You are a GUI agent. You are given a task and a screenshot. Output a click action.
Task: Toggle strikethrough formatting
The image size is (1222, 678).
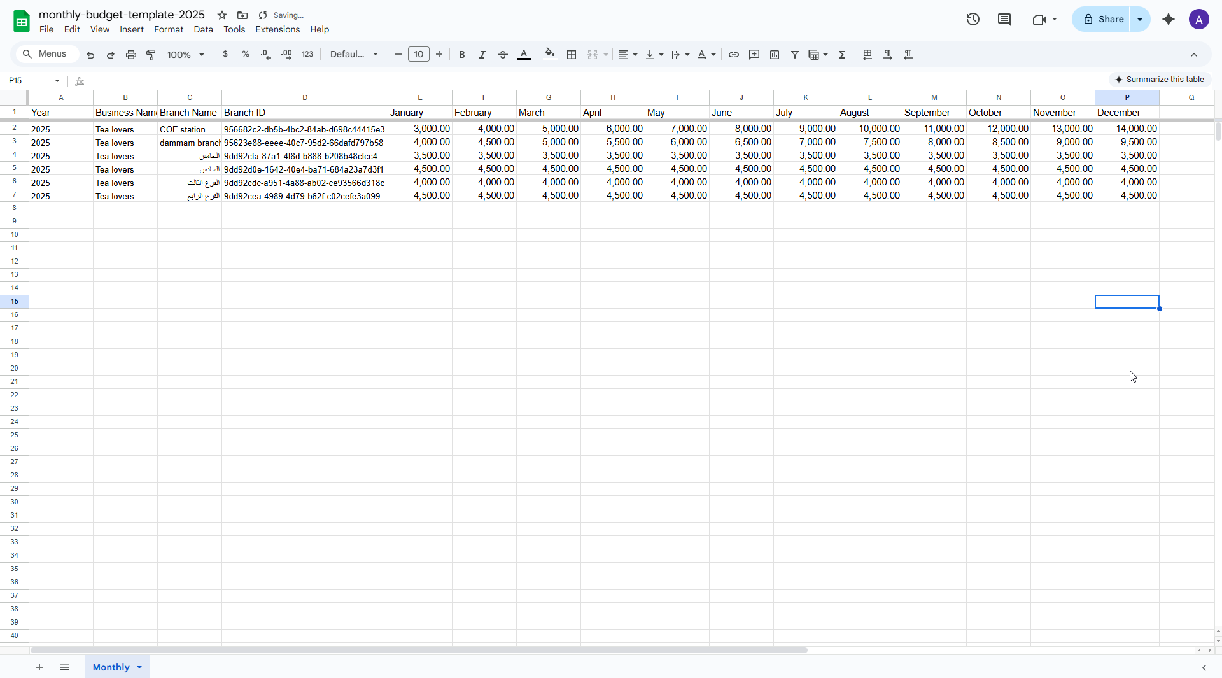(x=503, y=55)
